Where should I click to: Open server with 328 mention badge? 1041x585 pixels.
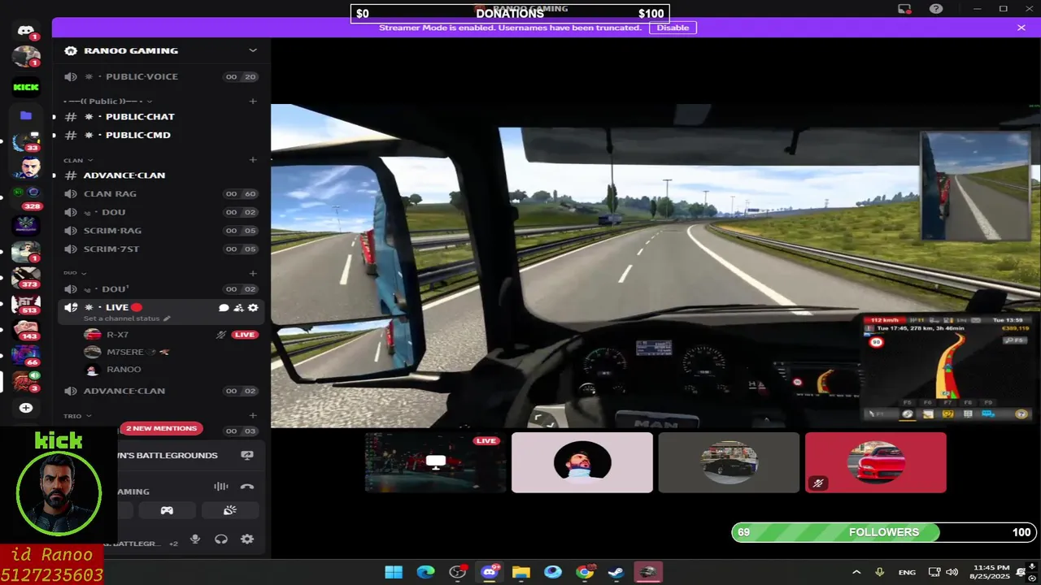(x=26, y=195)
